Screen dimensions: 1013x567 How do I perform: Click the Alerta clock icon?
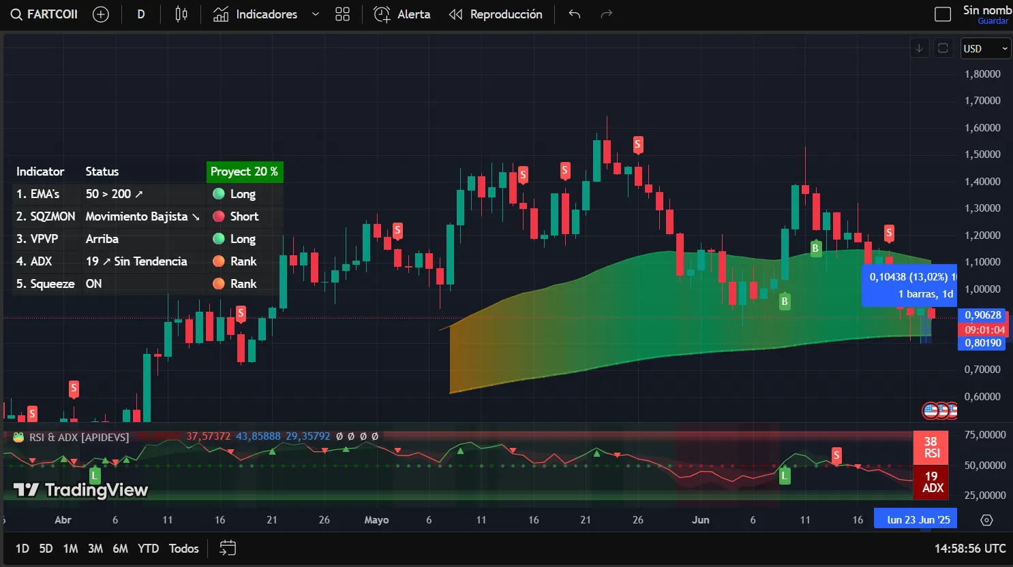[x=382, y=14]
